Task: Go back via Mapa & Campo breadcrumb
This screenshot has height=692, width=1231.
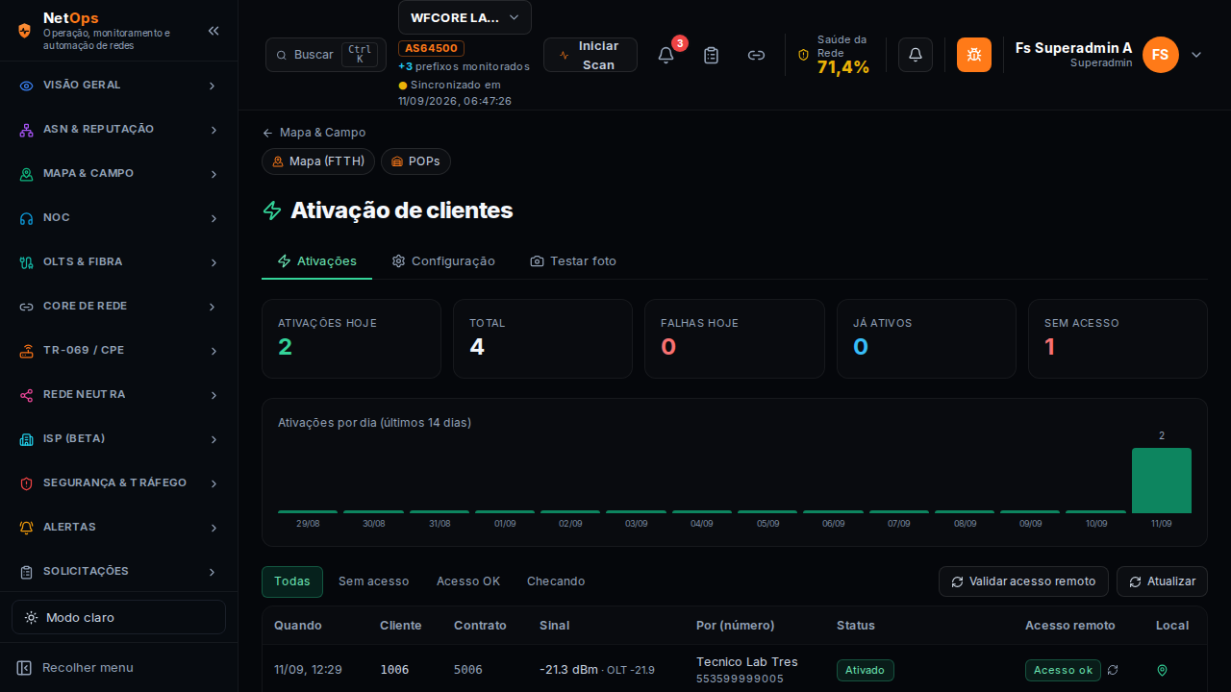Action: (x=314, y=133)
